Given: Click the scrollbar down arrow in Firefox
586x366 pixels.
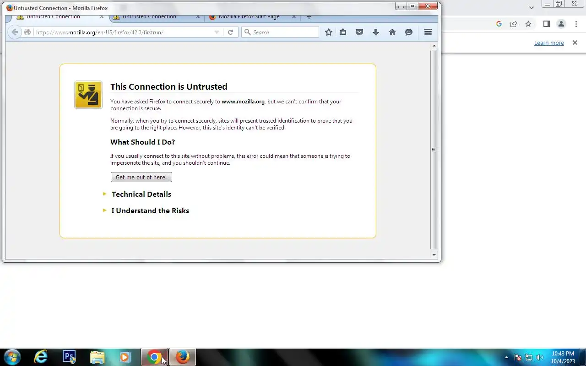Looking at the screenshot, I should click(434, 255).
